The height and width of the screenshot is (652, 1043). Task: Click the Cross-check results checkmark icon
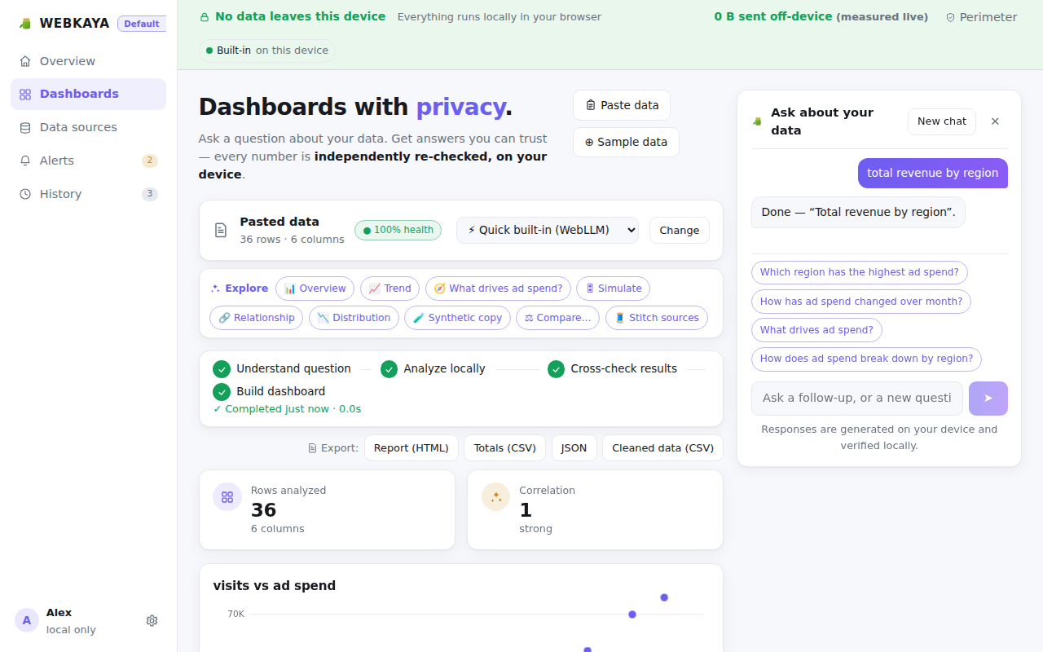pos(556,369)
